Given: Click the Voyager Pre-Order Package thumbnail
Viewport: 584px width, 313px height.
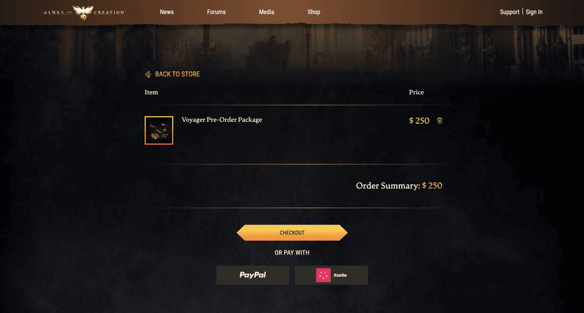Looking at the screenshot, I should pyautogui.click(x=159, y=130).
